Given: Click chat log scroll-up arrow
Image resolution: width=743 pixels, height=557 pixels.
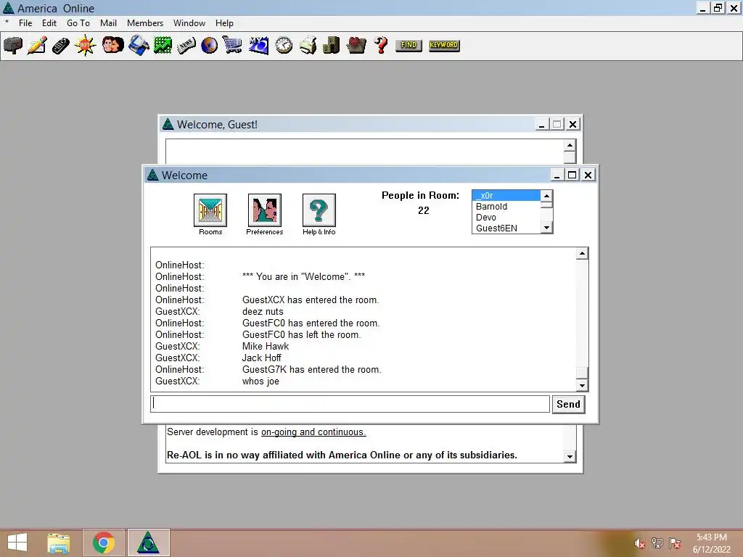Looking at the screenshot, I should click(x=582, y=253).
